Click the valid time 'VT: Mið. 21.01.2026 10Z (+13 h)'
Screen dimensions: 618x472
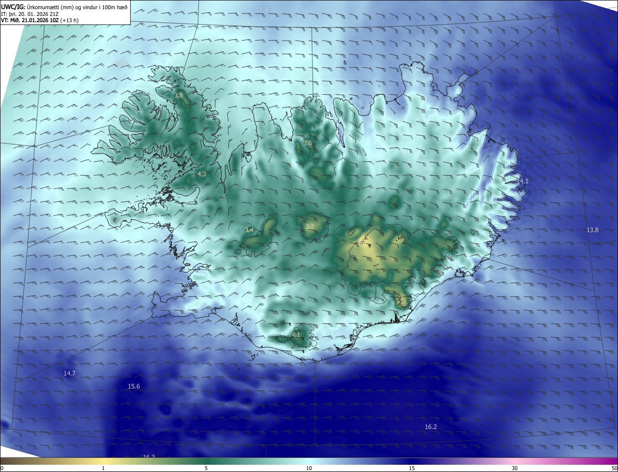click(x=40, y=21)
